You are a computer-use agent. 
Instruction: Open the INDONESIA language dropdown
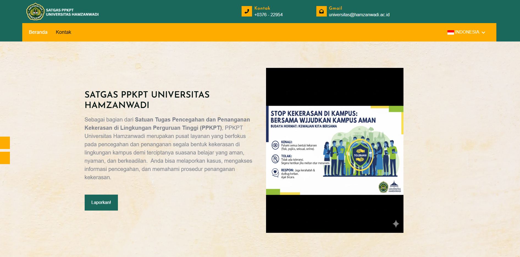[467, 32]
